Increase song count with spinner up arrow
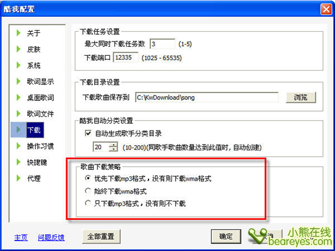The height and width of the screenshot is (251, 335). click(113, 144)
